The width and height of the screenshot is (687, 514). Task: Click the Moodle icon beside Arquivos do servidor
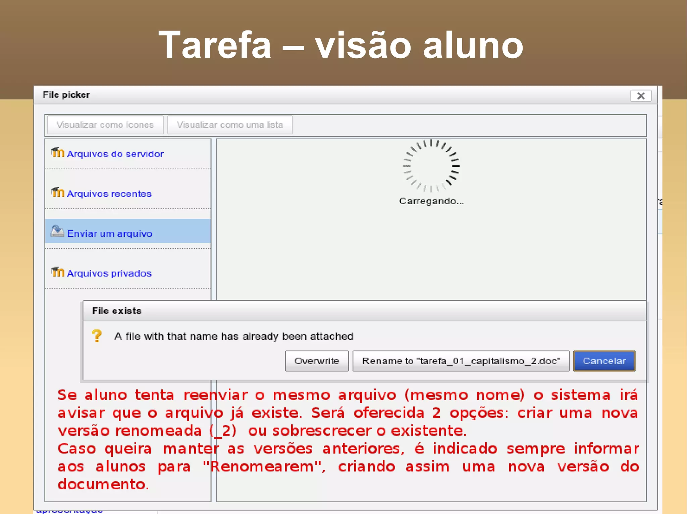pyautogui.click(x=58, y=153)
